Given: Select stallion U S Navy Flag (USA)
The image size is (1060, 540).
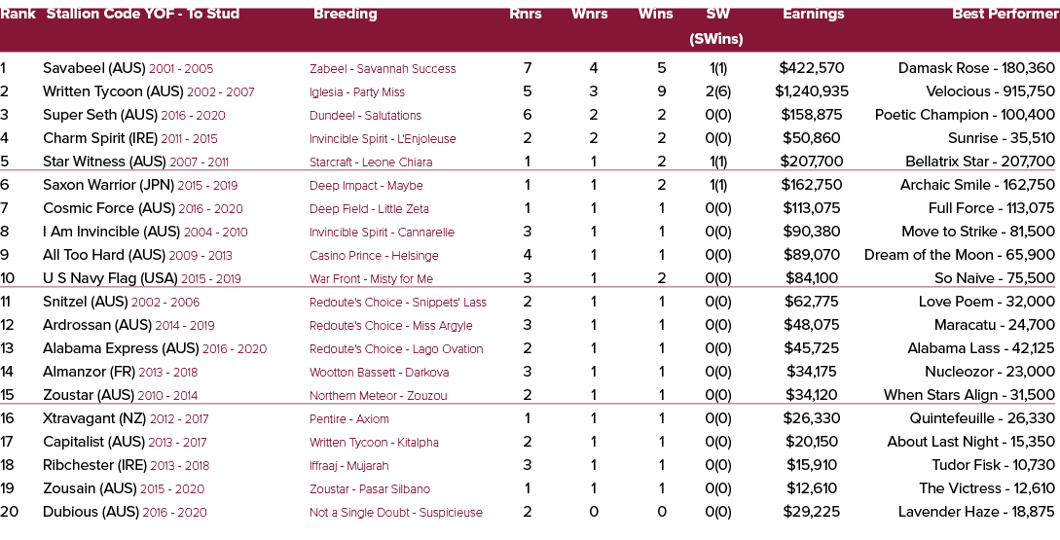Looking at the screenshot, I should (110, 278).
